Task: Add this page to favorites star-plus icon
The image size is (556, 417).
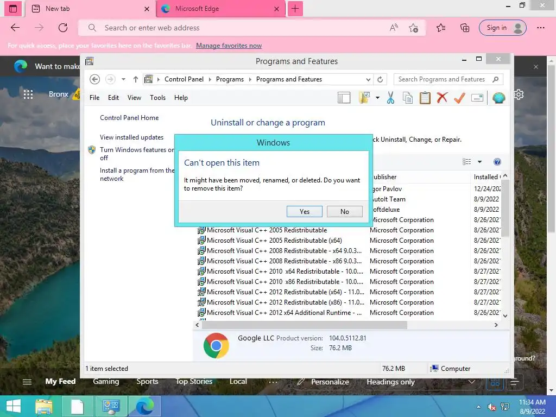Action: click(x=413, y=28)
